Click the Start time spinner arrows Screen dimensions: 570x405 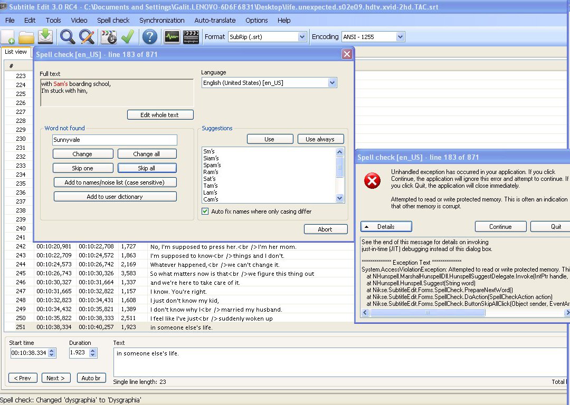[x=52, y=353]
